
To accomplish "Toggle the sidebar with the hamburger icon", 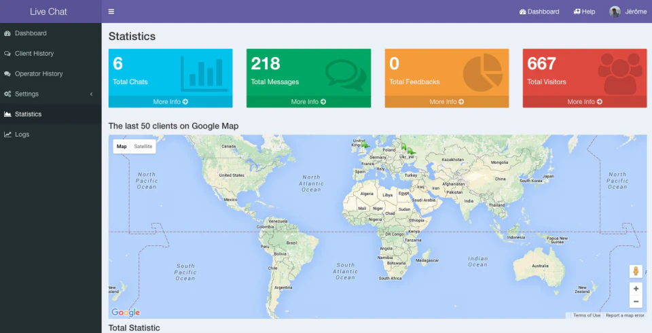I will click(x=111, y=12).
